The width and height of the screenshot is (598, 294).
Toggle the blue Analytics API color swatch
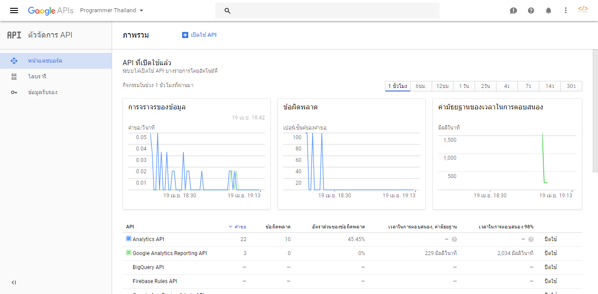tap(129, 239)
